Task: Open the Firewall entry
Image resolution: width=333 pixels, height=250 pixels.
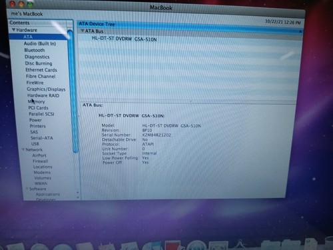Action: pyautogui.click(x=41, y=161)
